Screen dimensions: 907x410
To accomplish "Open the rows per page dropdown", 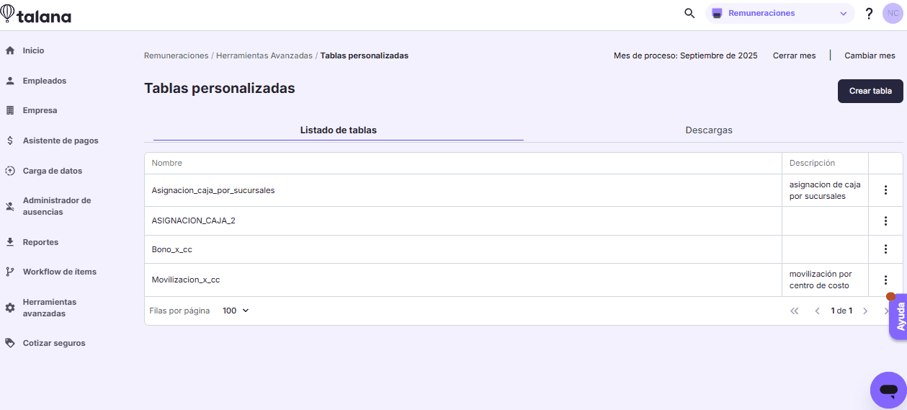I will tap(236, 311).
